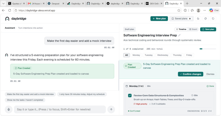The height and width of the screenshot is (116, 221).
Task: Bookmark page with star icon
Action: (x=179, y=10)
